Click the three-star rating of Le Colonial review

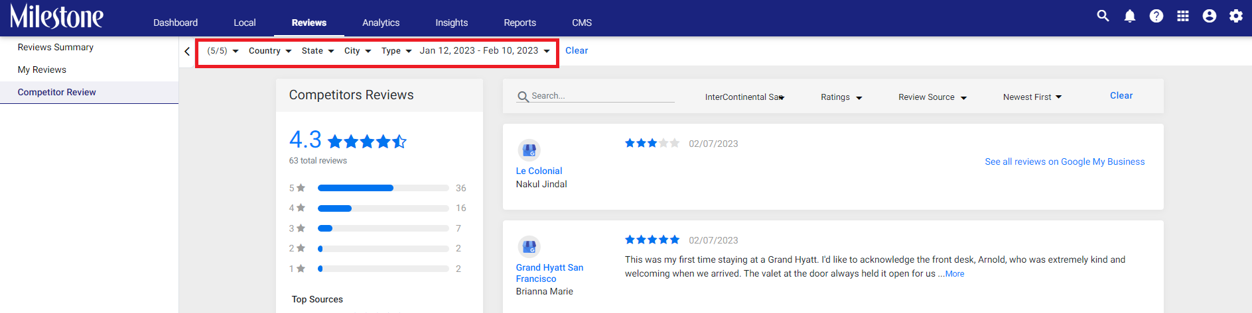652,143
